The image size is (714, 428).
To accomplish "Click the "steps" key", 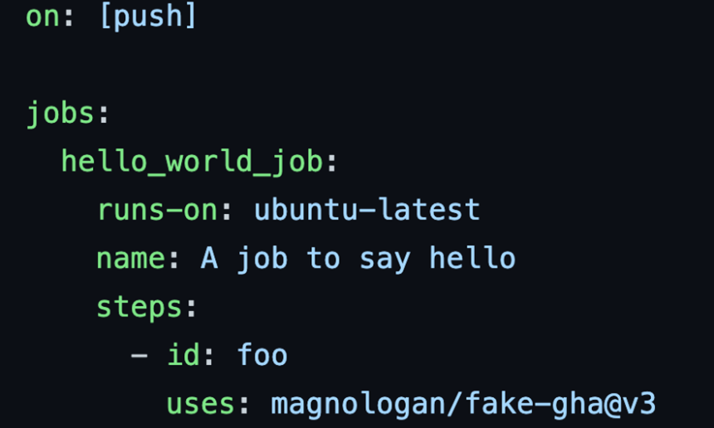I will point(139,308).
